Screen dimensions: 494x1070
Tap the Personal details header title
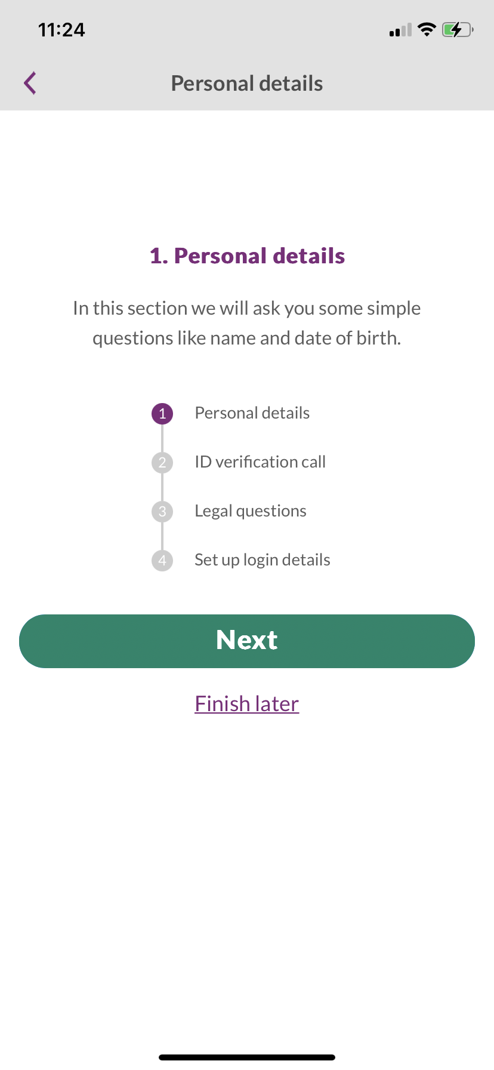247,84
